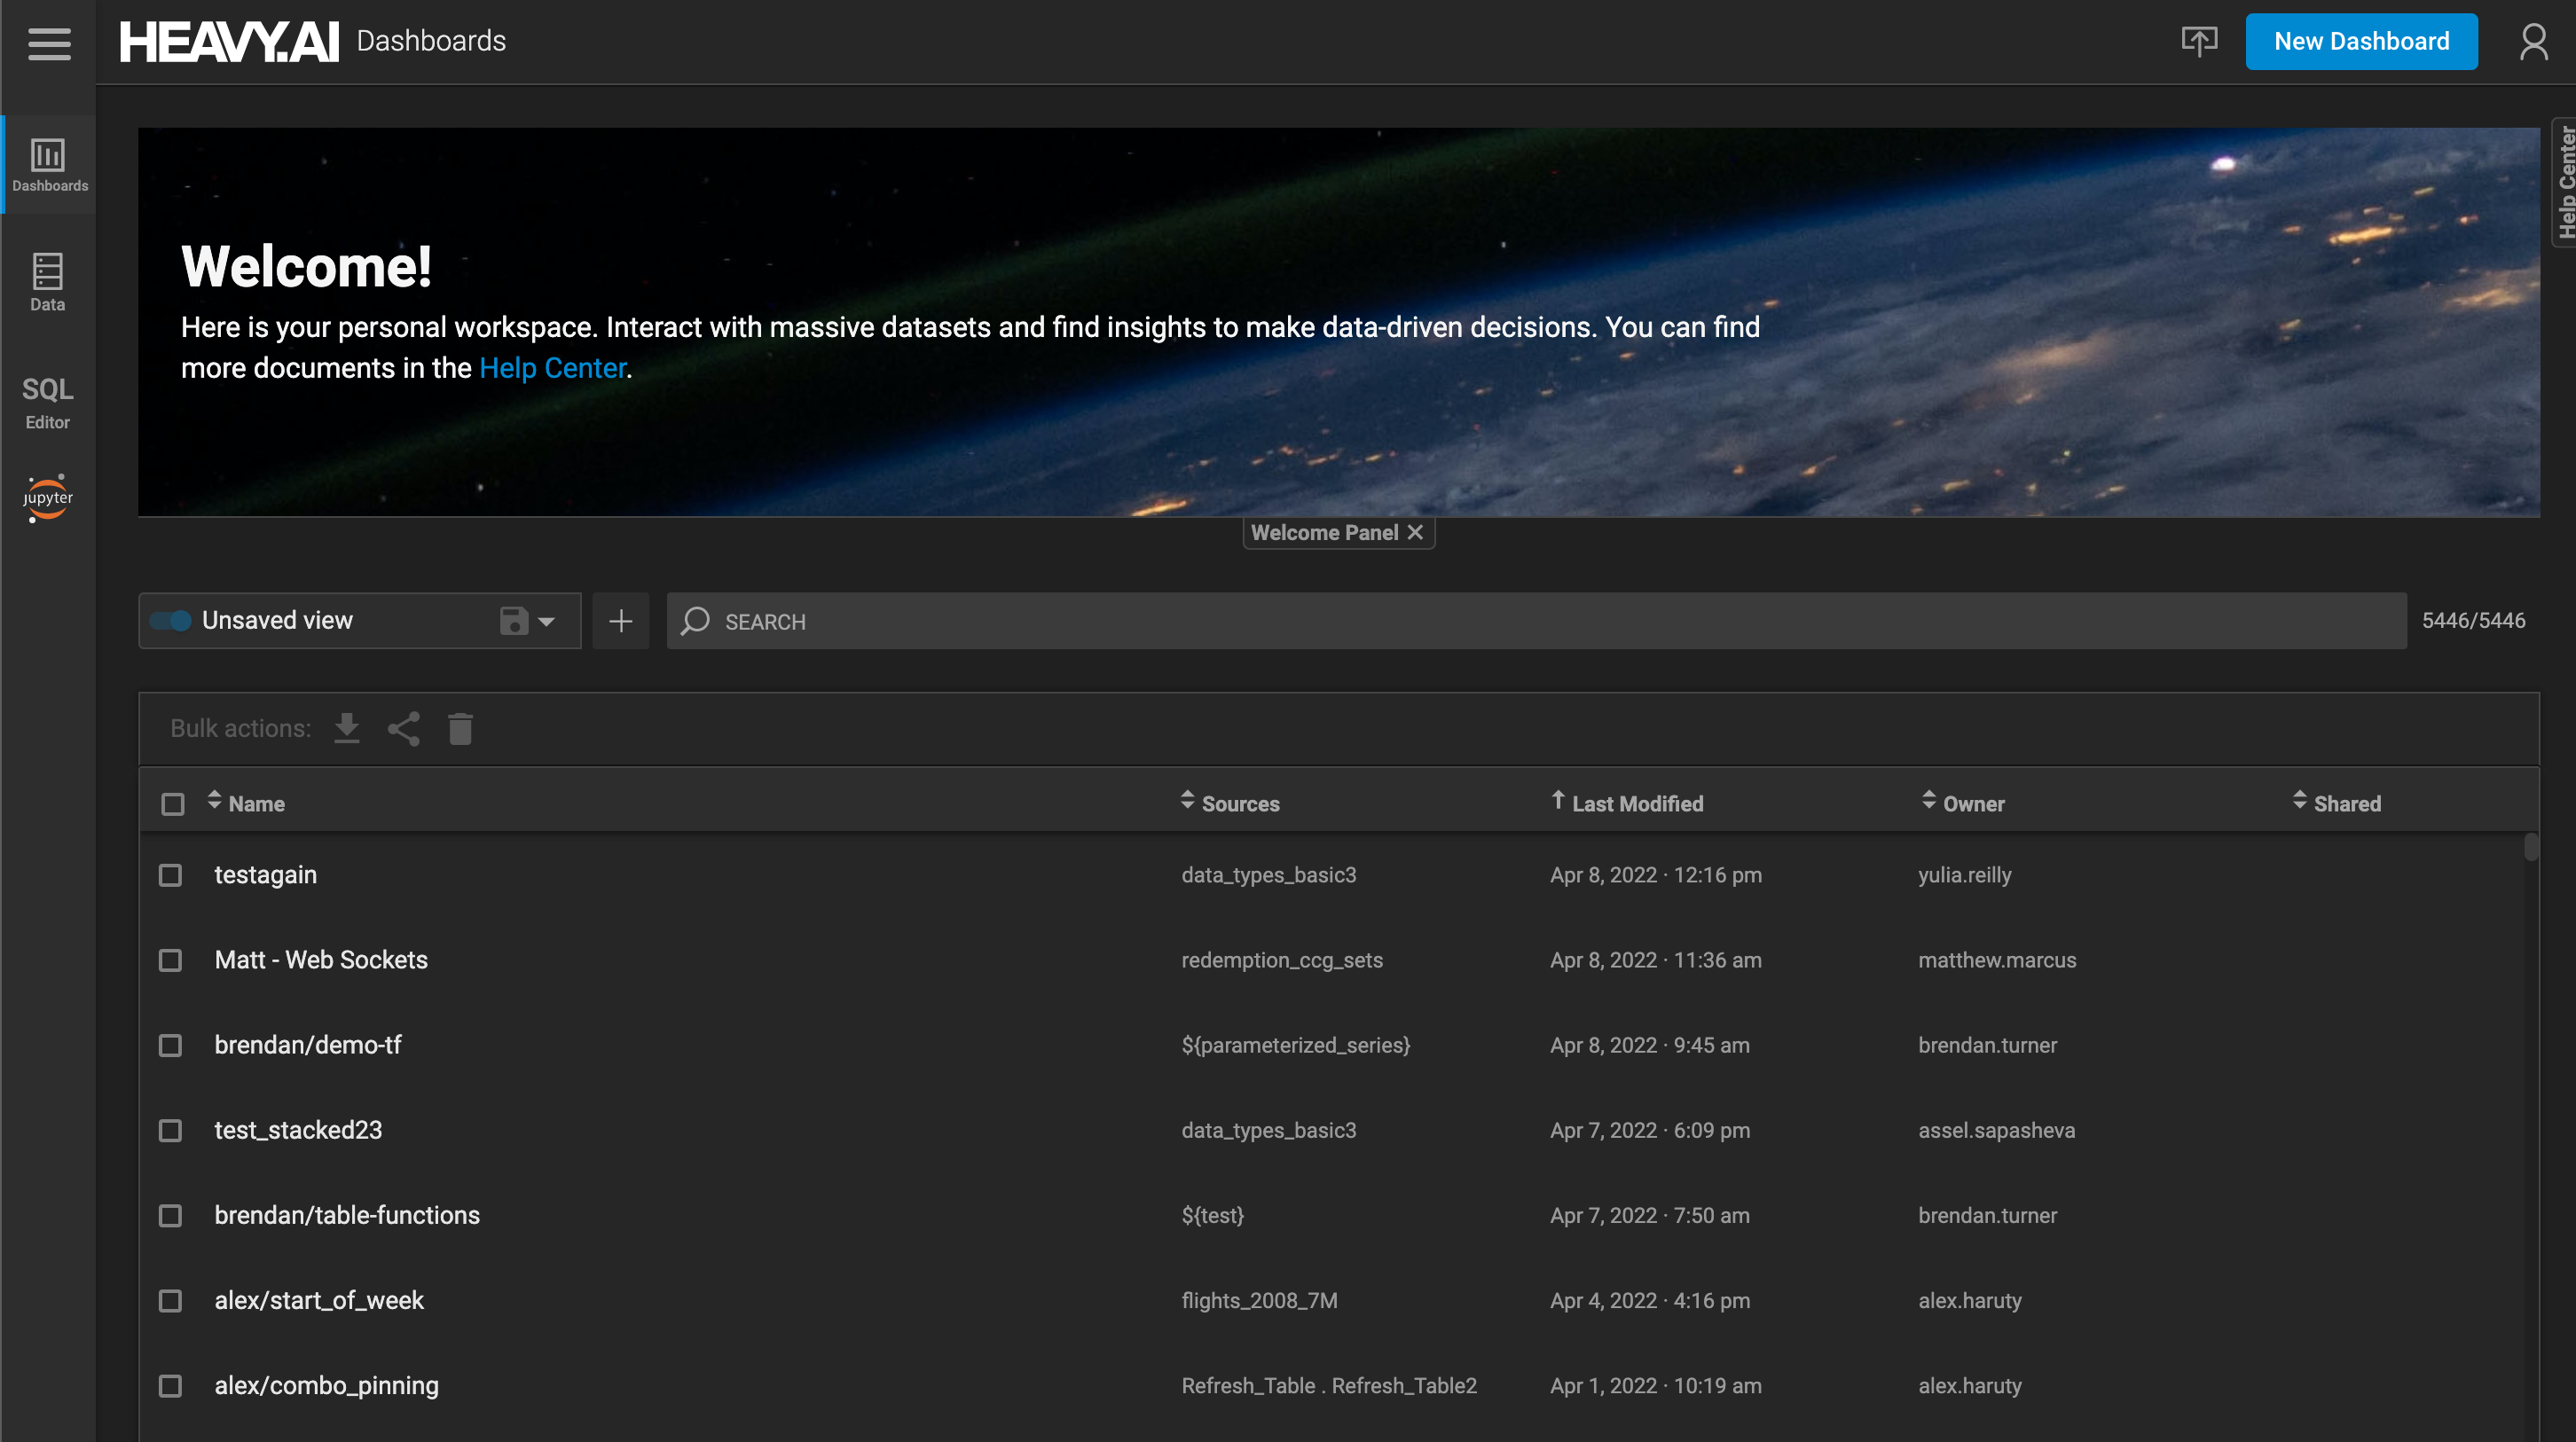Select the testagain row checkbox
This screenshot has width=2576, height=1442.
click(x=170, y=875)
